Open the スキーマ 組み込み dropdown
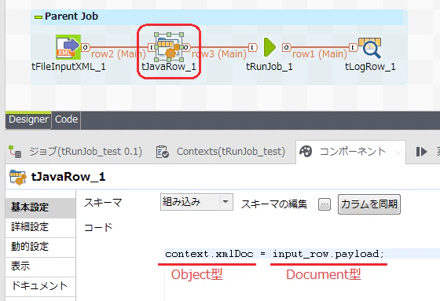This screenshot has width=440, height=301. [x=196, y=202]
